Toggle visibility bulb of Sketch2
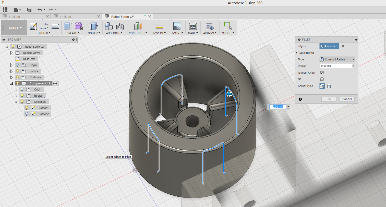Screen dimensions: 386x207 27,114
